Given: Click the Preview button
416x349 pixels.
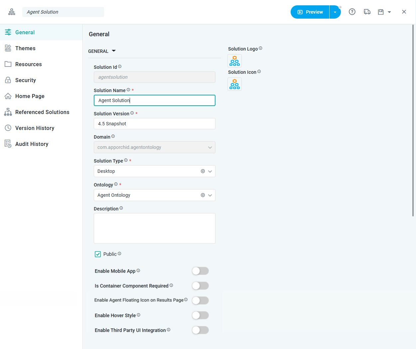Looking at the screenshot, I should click(x=310, y=12).
